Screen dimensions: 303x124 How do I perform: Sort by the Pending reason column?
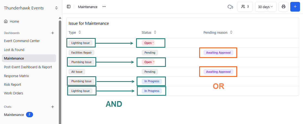[231, 32]
